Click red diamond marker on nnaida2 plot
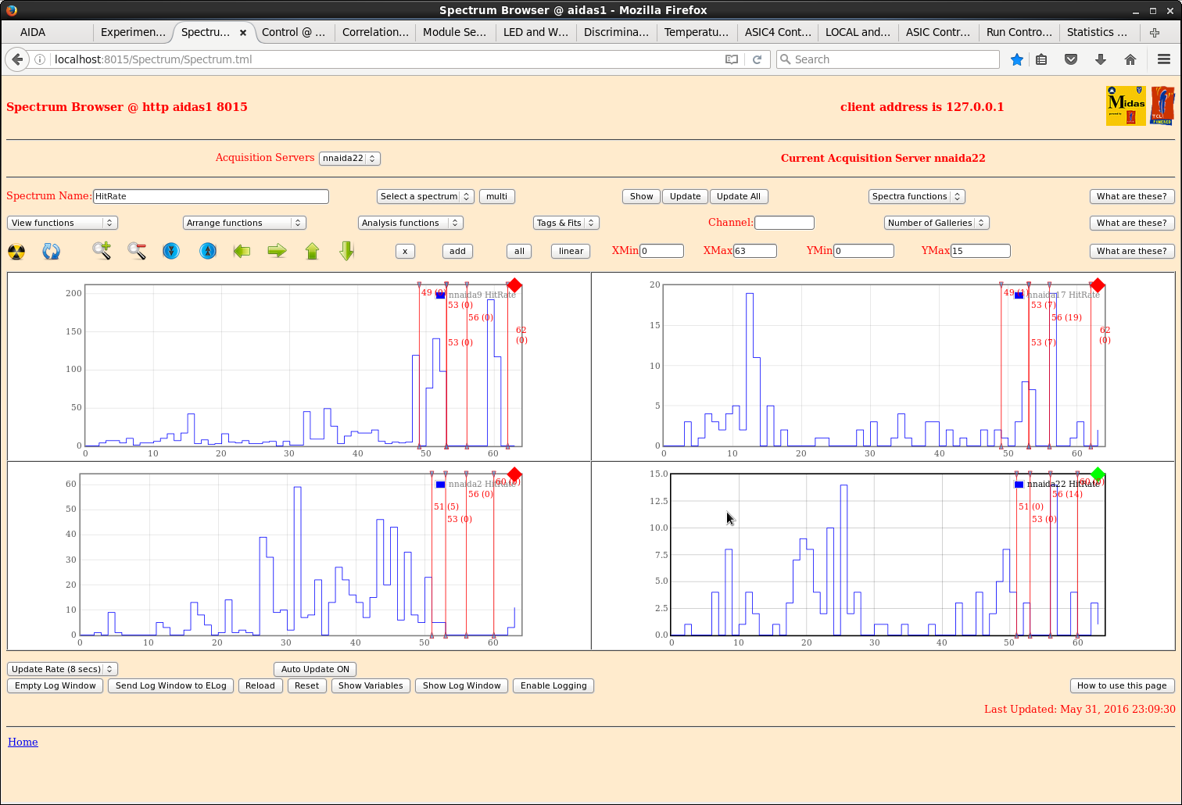This screenshot has height=805, width=1182. [514, 474]
